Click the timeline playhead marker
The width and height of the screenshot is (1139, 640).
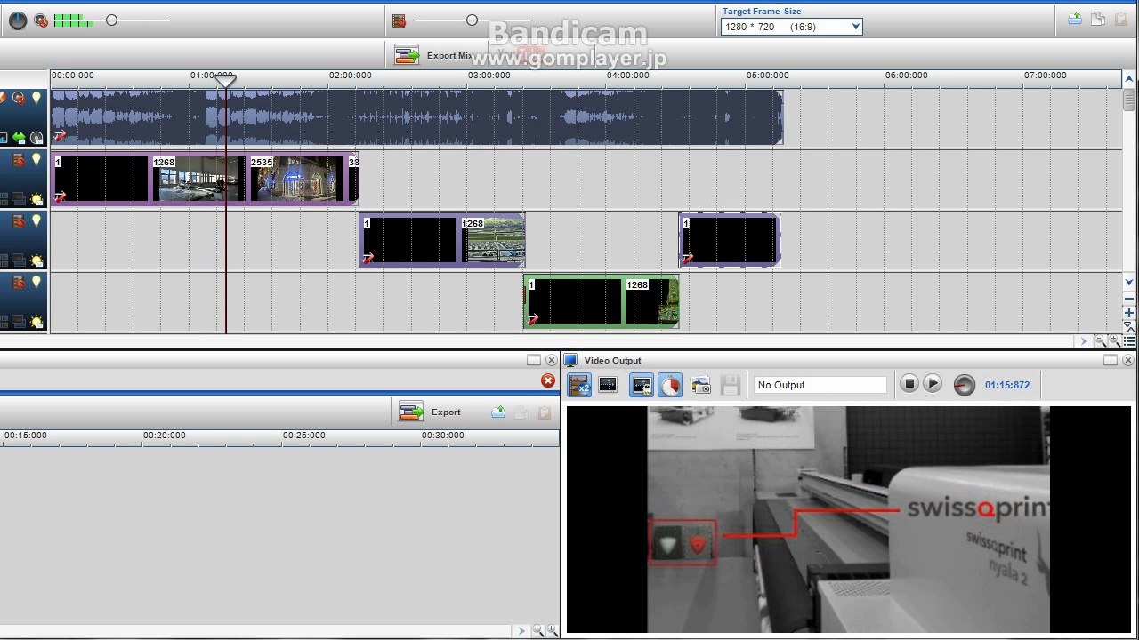[226, 81]
